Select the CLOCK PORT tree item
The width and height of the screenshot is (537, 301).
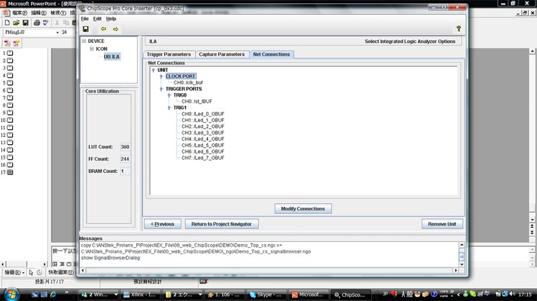click(x=181, y=76)
